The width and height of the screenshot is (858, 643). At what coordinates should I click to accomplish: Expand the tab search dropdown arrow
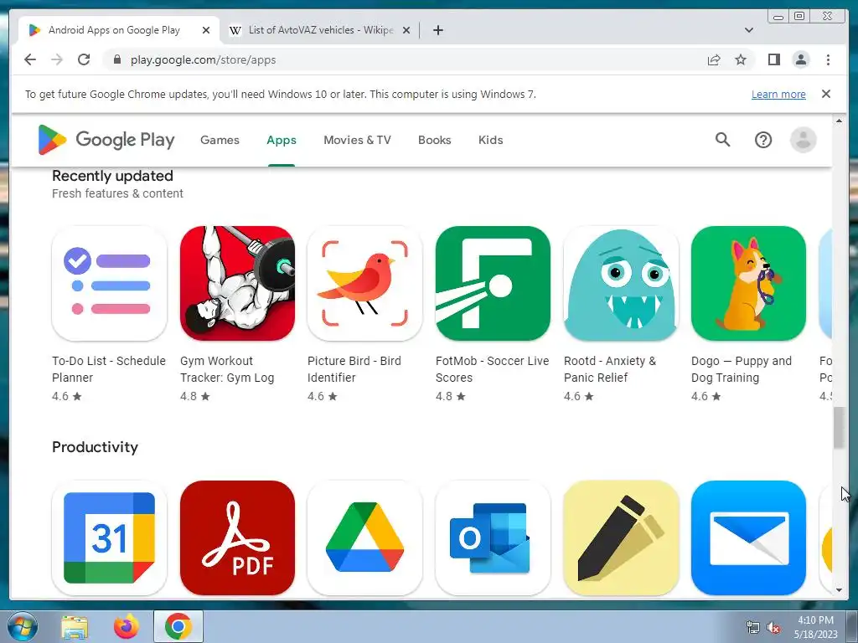(748, 30)
